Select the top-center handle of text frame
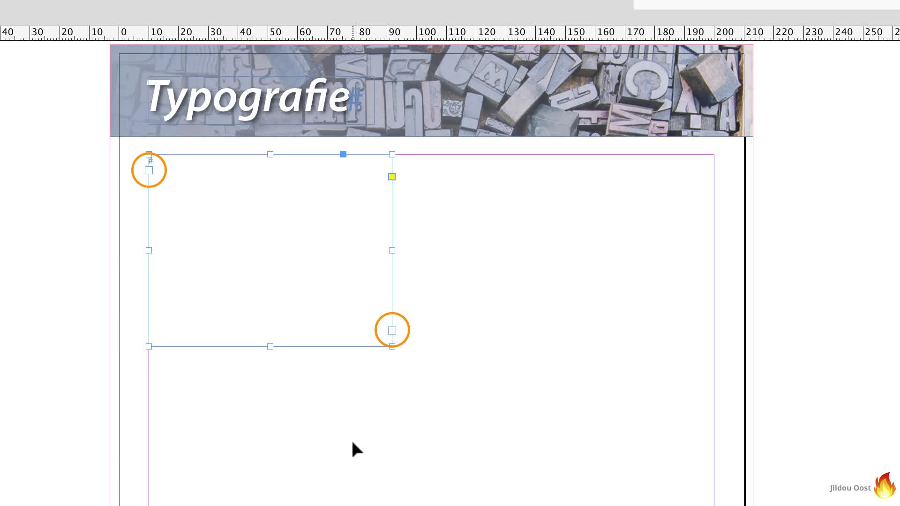 pos(270,154)
